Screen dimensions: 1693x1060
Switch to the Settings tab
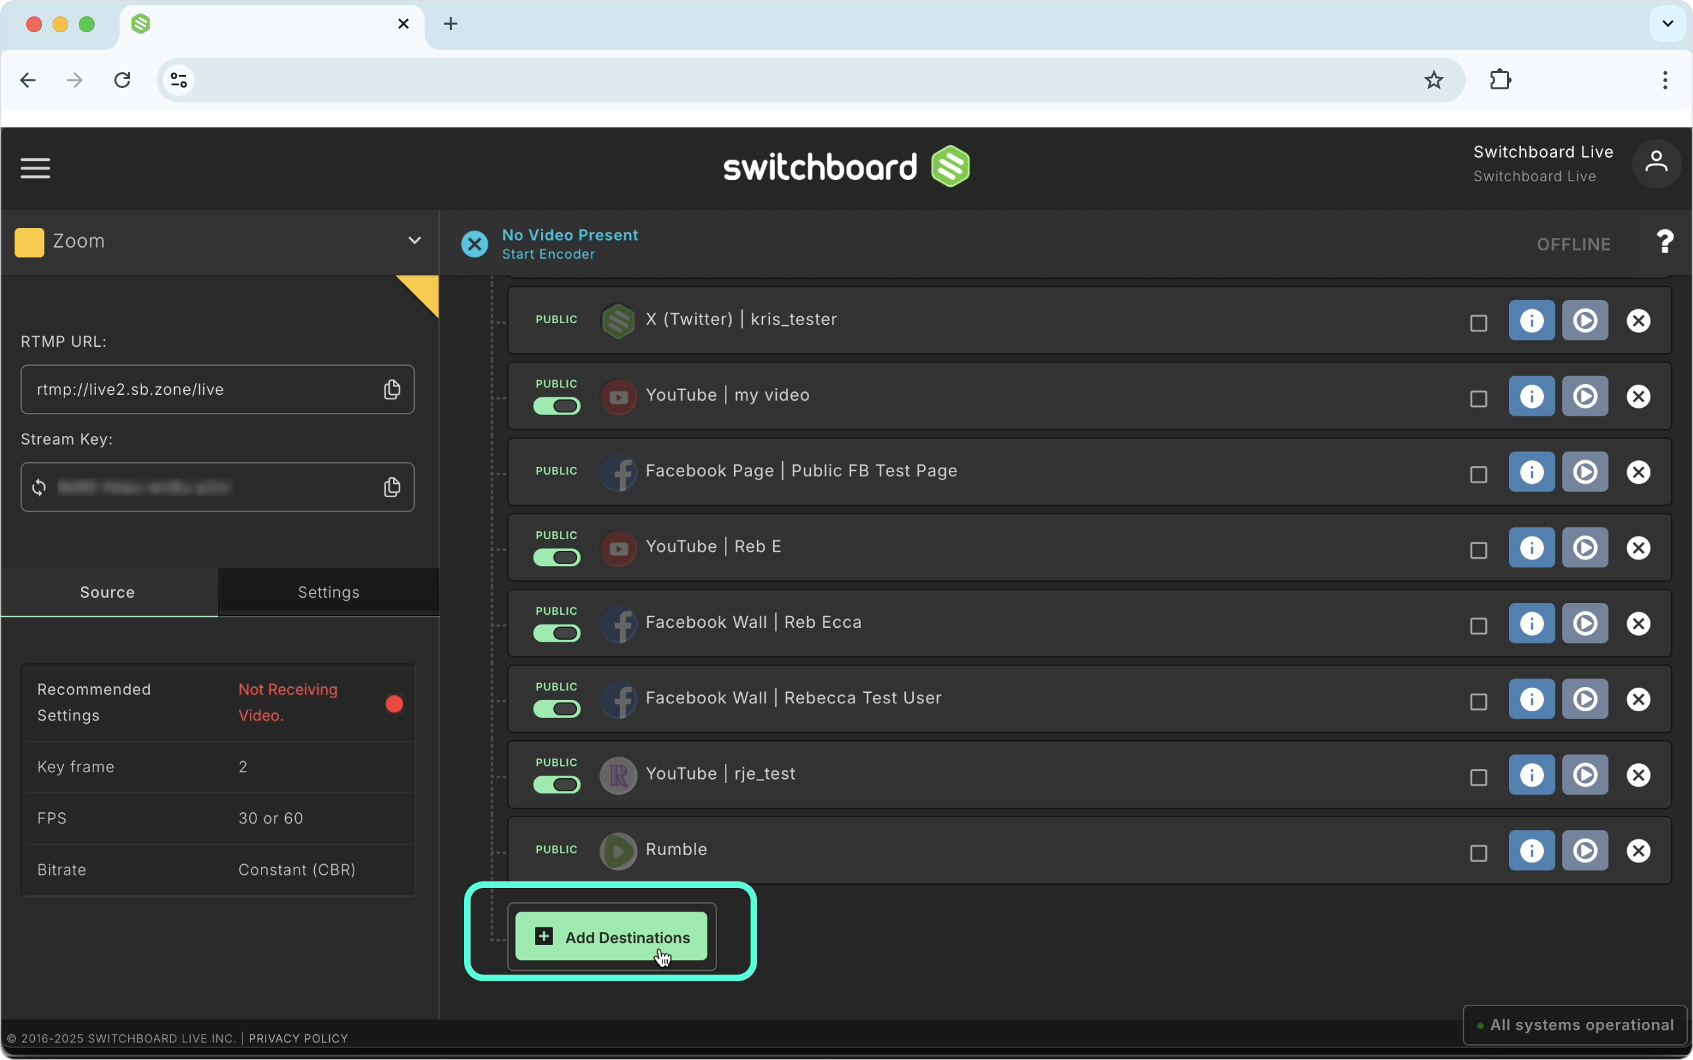pos(328,592)
